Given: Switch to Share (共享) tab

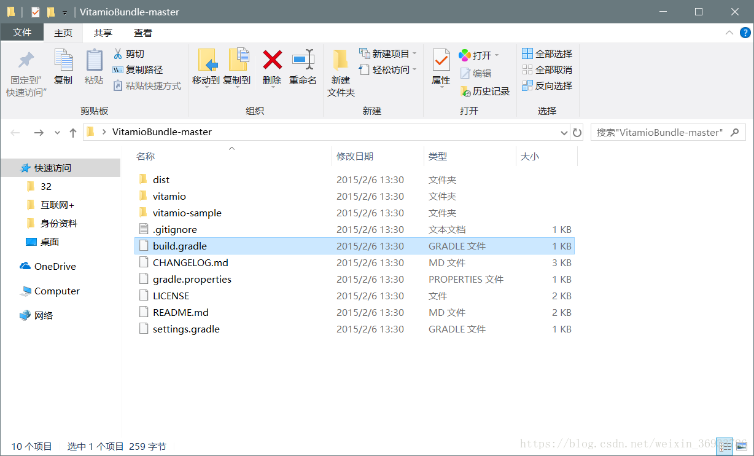Looking at the screenshot, I should click(x=103, y=33).
